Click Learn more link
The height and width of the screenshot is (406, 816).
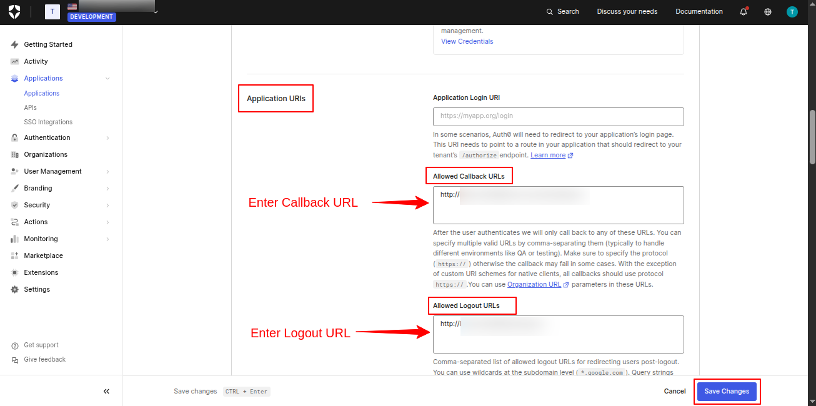(552, 155)
